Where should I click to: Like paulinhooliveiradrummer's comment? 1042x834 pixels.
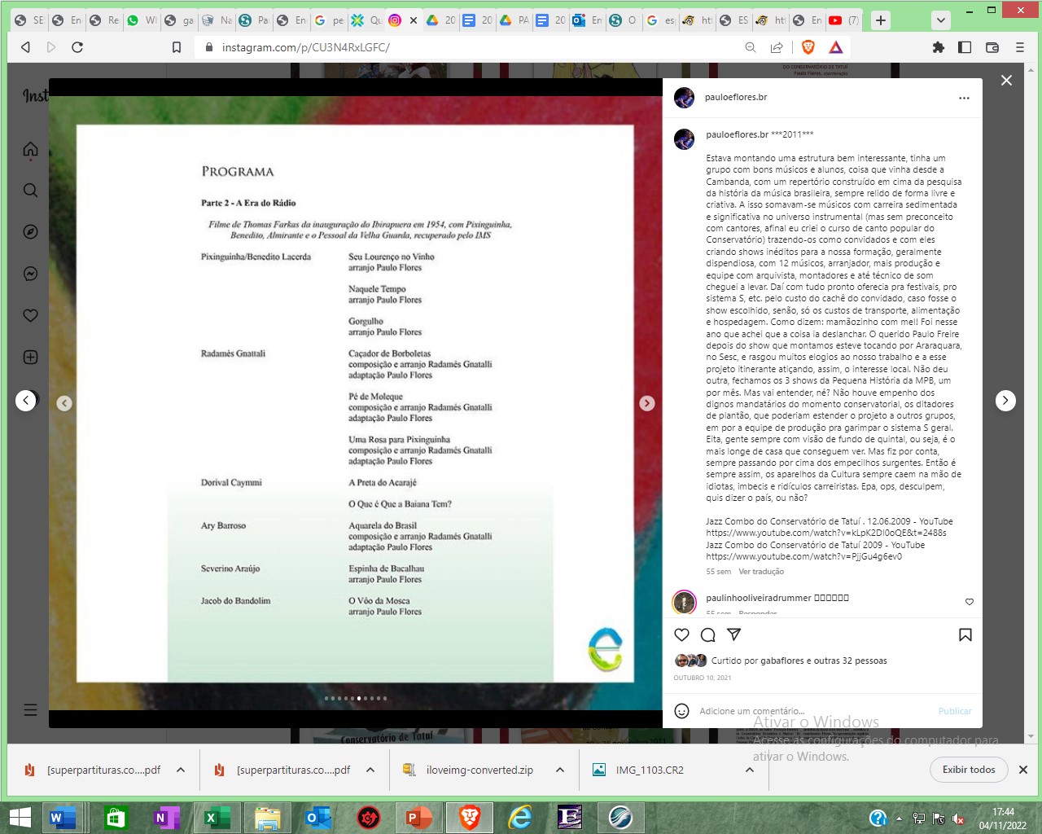[969, 602]
